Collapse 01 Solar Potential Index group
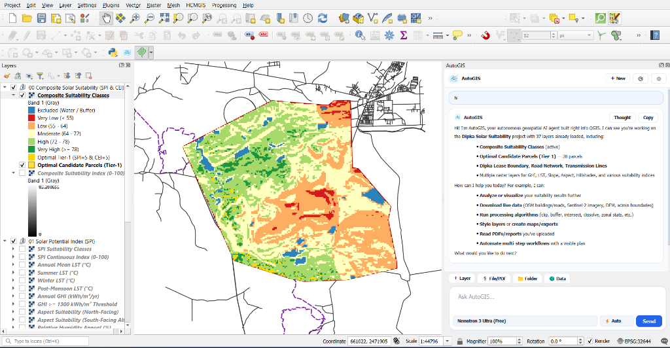 point(5,241)
